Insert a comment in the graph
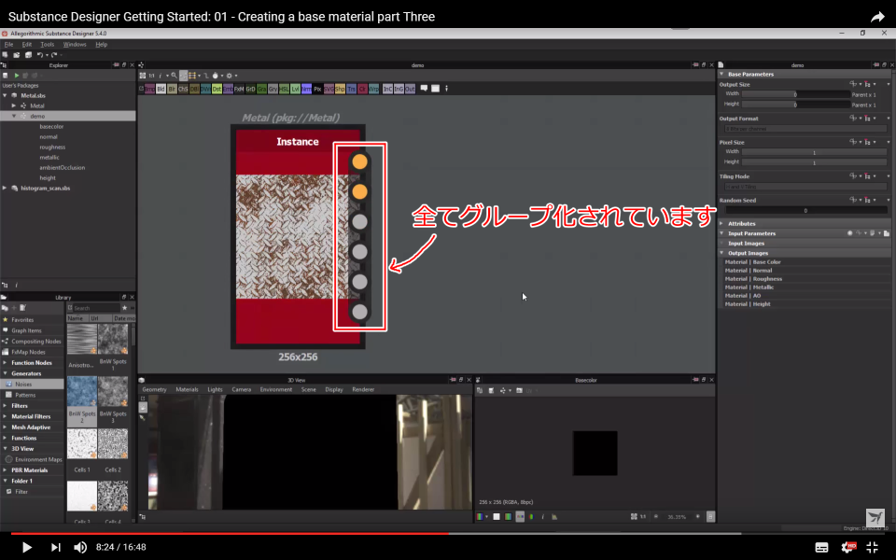The height and width of the screenshot is (560, 896). [x=424, y=89]
